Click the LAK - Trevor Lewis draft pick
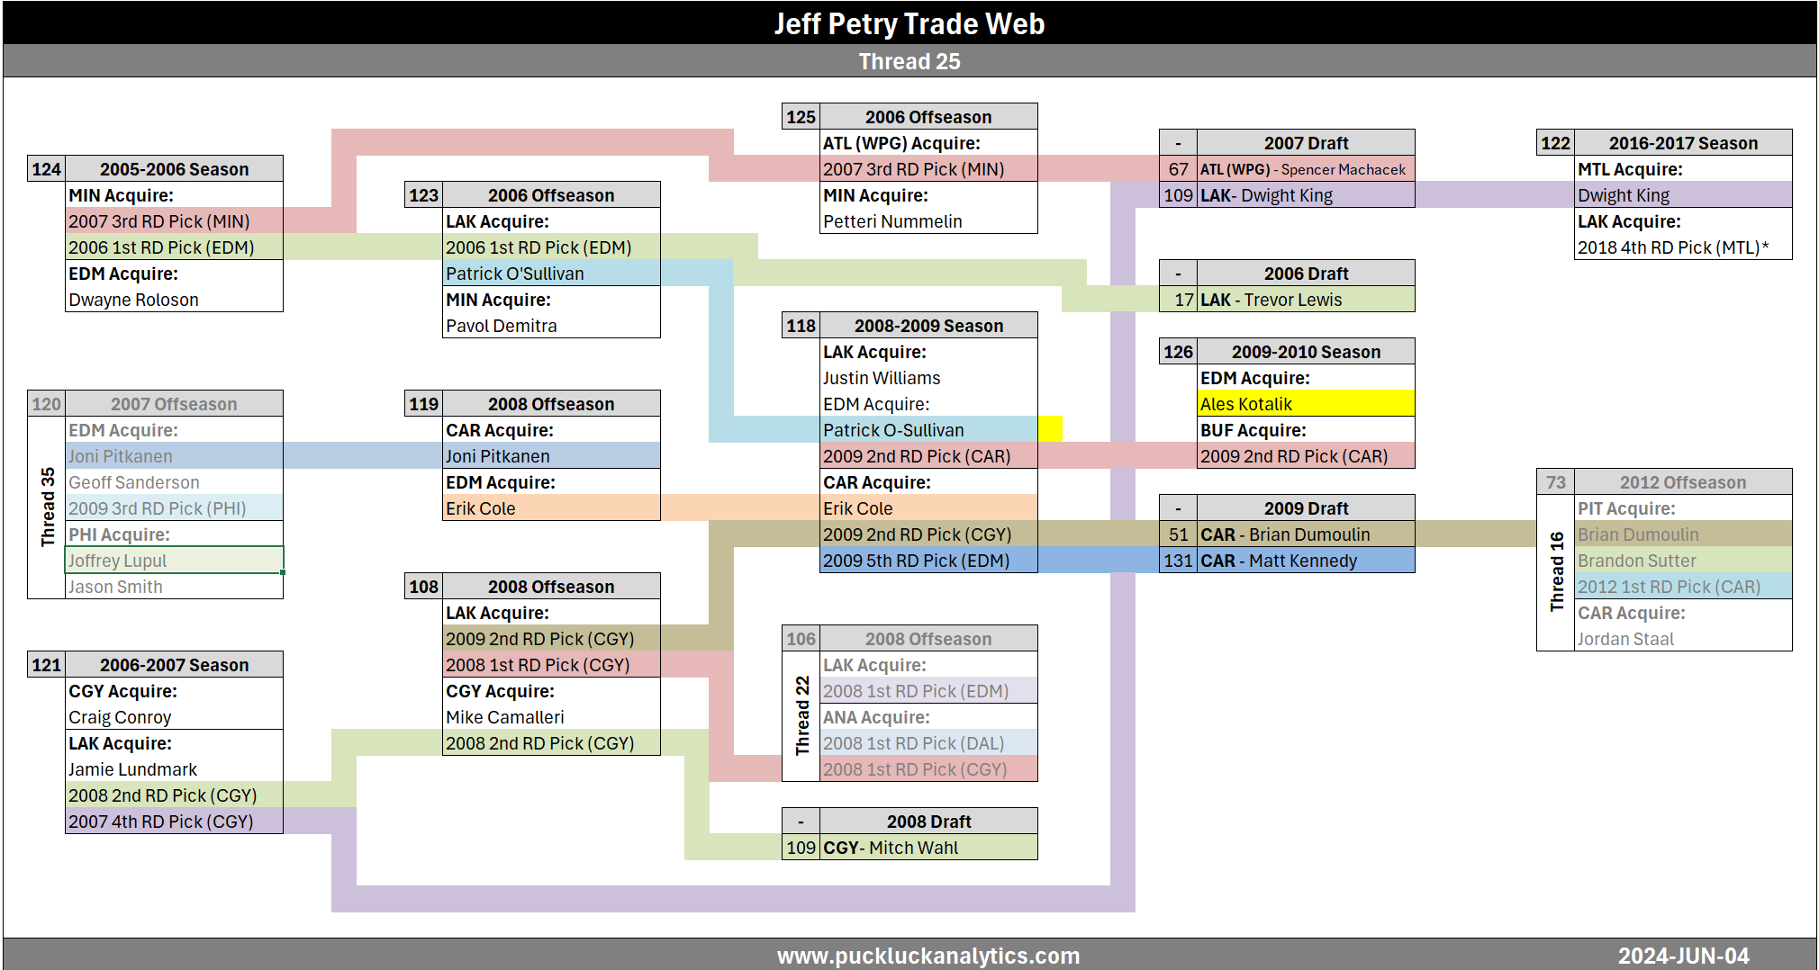Image resolution: width=1819 pixels, height=970 pixels. point(1305,300)
